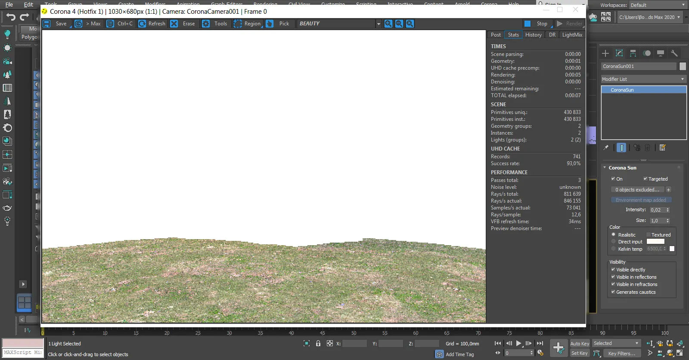The image size is (689, 360).
Task: Uncheck Visible in reflections
Action: (x=613, y=277)
